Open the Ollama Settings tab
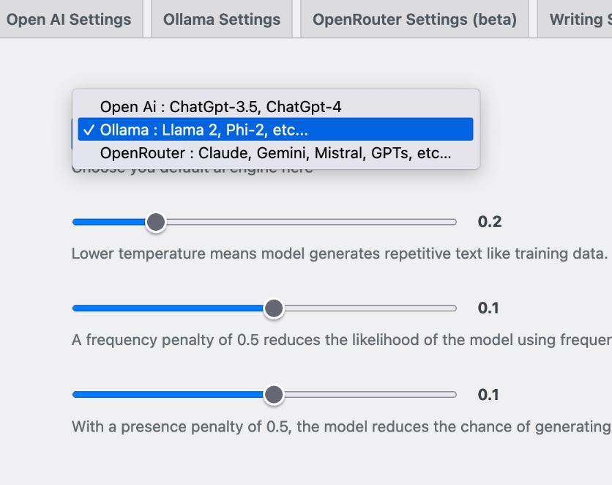Viewport: 612px width, 485px height. [222, 19]
